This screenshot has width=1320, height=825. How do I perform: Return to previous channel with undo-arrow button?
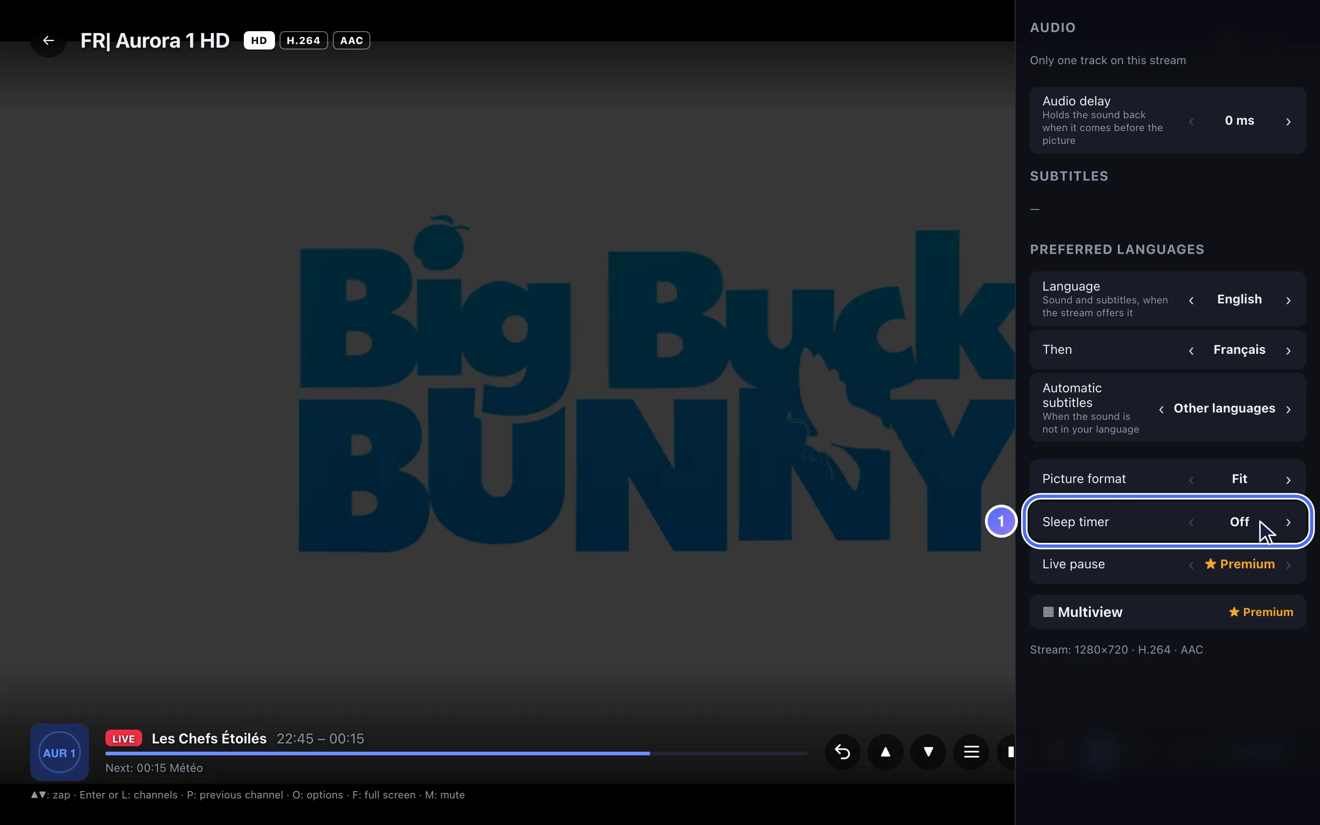[842, 752]
